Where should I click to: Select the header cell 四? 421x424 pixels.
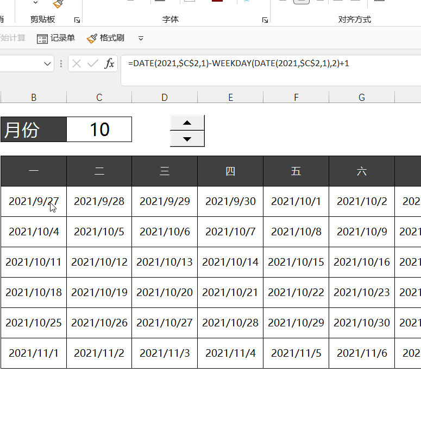click(x=230, y=171)
